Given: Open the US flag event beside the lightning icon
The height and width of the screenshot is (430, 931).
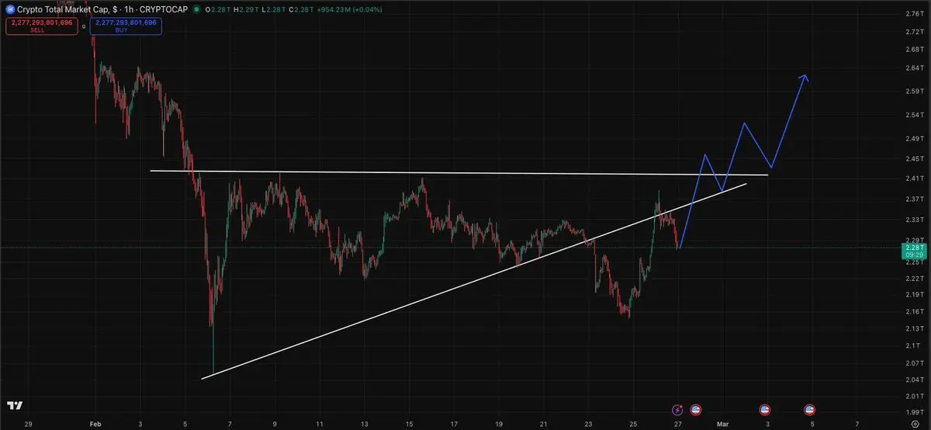Looking at the screenshot, I should pyautogui.click(x=695, y=409).
